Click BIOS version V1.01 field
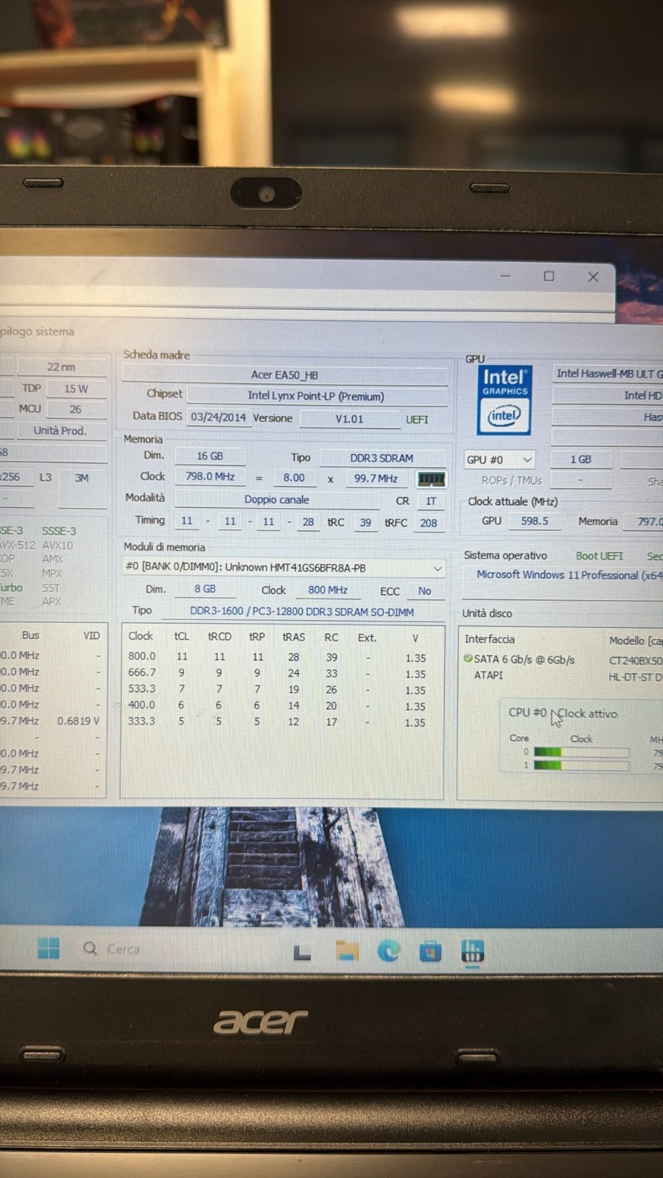Viewport: 663px width, 1178px height. coord(349,419)
